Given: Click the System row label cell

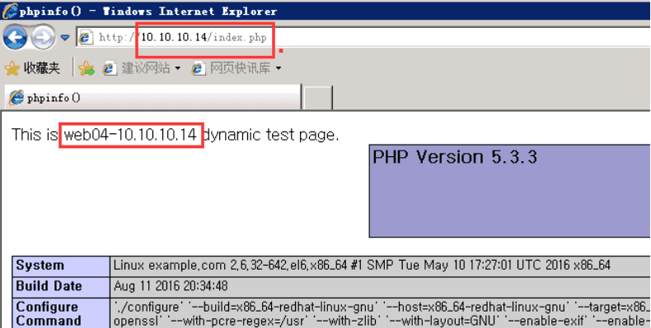Looking at the screenshot, I should point(61,266).
